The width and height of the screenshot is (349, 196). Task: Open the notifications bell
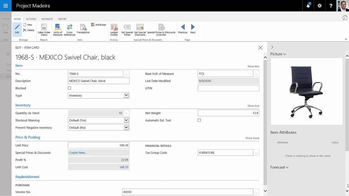click(x=308, y=5)
